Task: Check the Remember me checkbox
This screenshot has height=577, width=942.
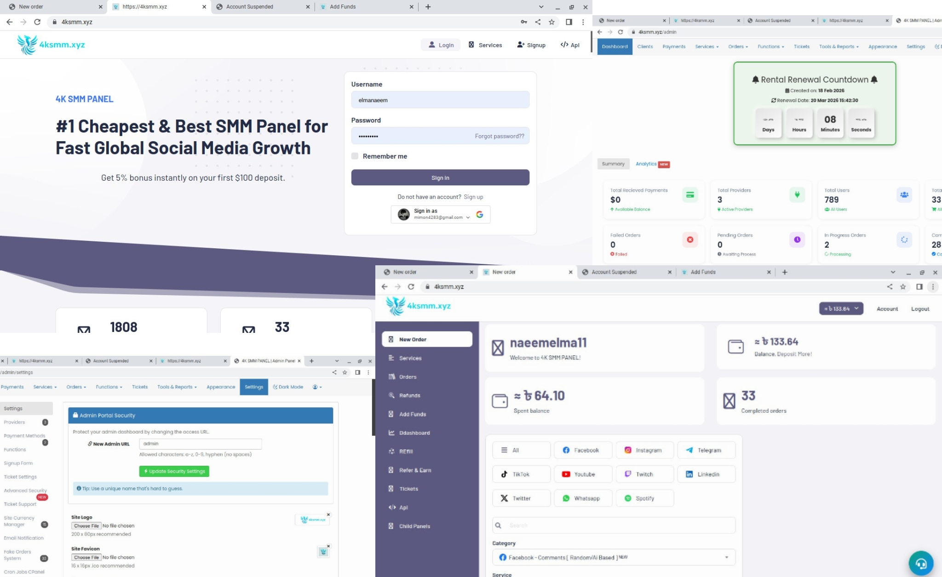Action: click(x=355, y=156)
